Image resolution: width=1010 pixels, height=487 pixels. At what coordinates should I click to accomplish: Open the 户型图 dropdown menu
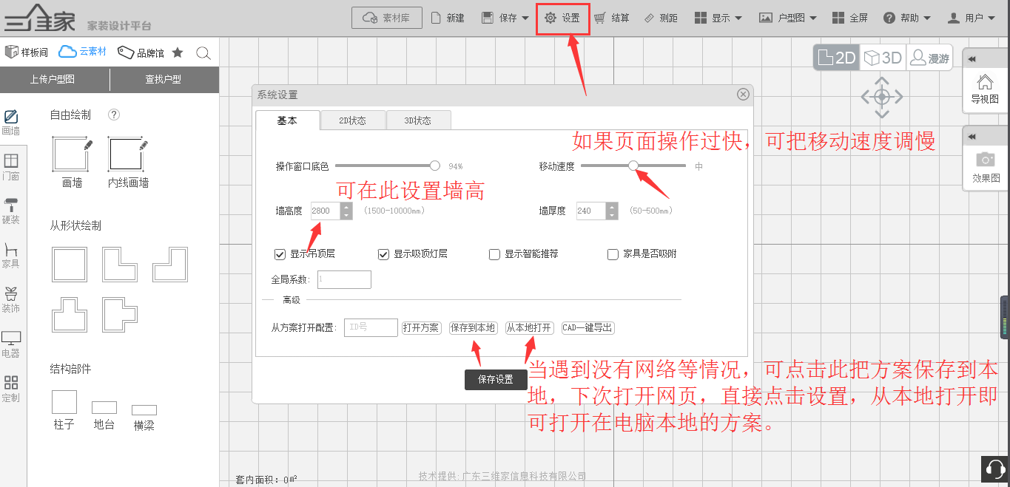coord(788,18)
